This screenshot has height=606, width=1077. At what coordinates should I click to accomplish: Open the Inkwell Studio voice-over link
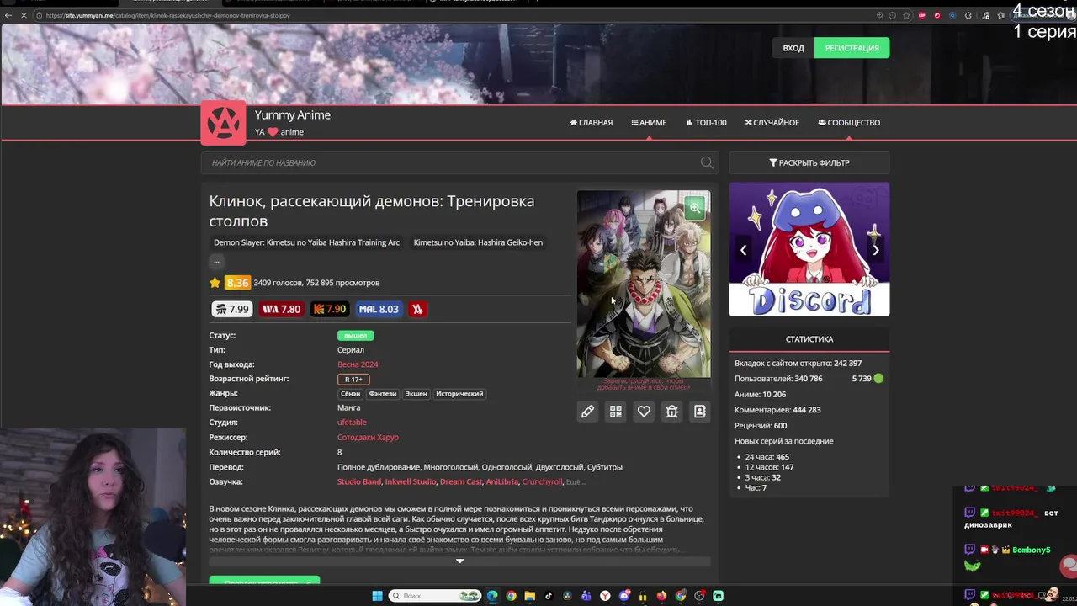click(x=411, y=481)
